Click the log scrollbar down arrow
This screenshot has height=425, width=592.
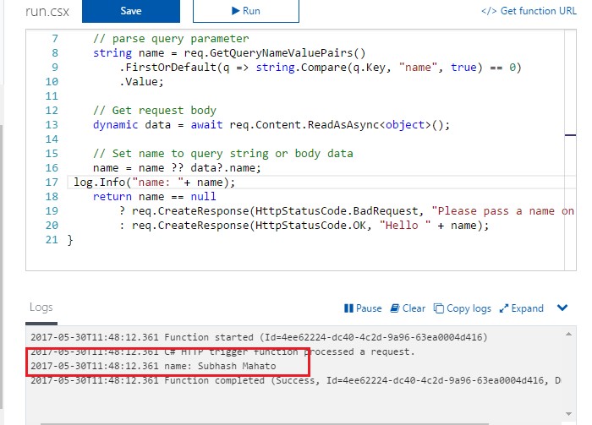tap(568, 414)
